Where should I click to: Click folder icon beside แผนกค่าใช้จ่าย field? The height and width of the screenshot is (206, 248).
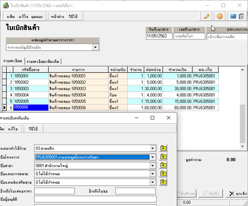pos(163,148)
